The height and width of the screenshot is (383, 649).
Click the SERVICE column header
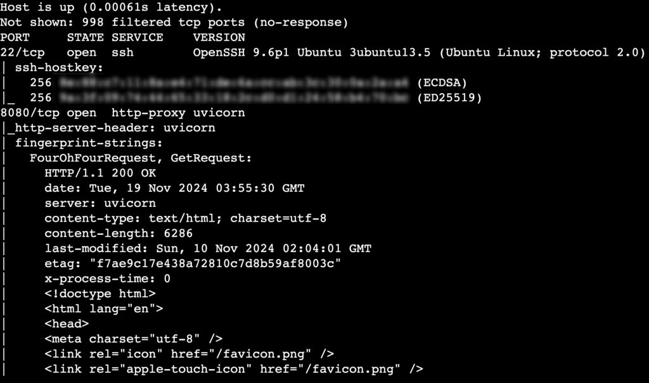pos(137,37)
